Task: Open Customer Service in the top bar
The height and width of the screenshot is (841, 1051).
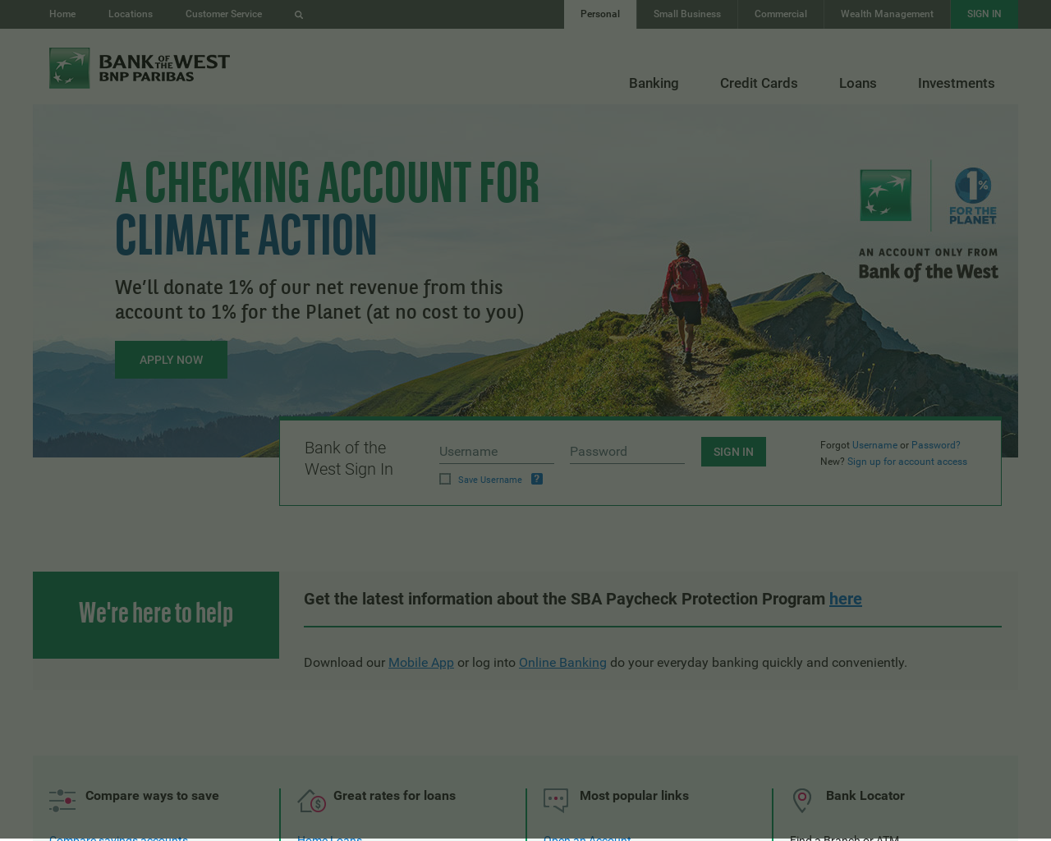Action: pos(223,14)
